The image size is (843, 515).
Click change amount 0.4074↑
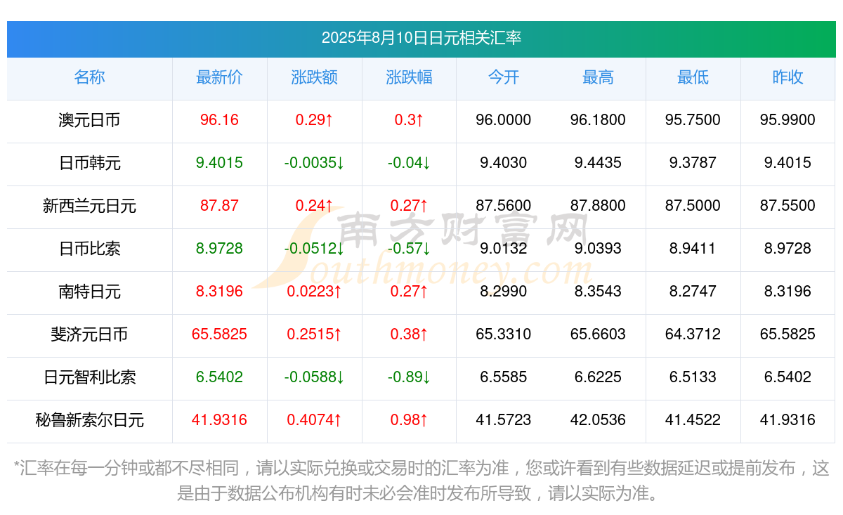pyautogui.click(x=314, y=420)
